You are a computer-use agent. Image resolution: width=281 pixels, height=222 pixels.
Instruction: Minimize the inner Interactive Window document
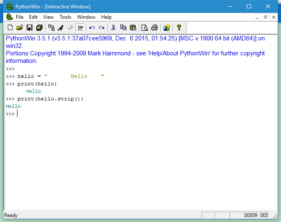pos(257,17)
